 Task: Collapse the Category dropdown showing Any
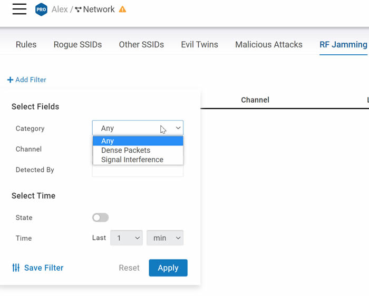[138, 128]
